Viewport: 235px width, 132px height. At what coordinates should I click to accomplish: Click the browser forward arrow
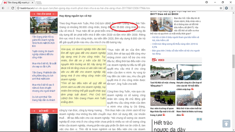point(8,8)
